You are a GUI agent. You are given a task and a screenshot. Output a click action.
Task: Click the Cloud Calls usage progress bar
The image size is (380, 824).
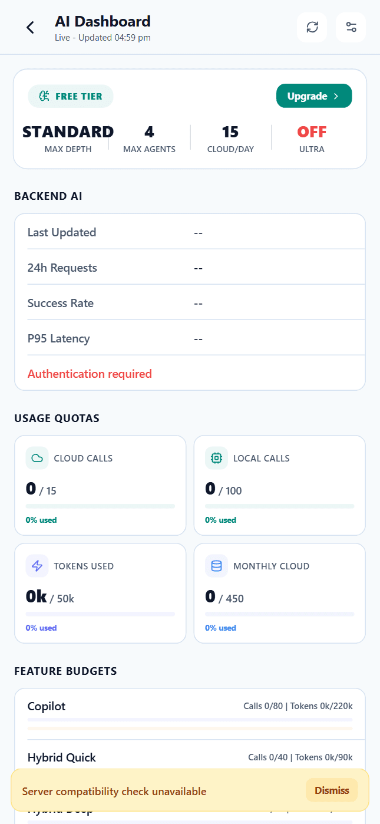pyautogui.click(x=100, y=506)
